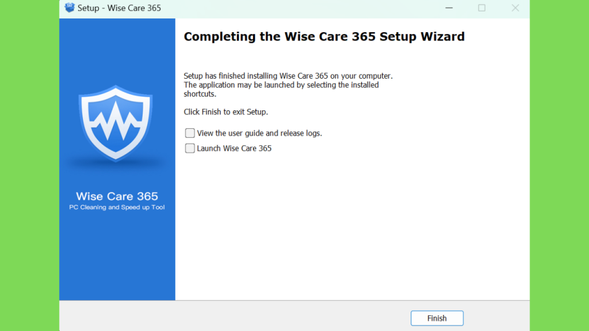Click the Wise Care 365 shield logo
589x331 pixels.
[x=115, y=122]
